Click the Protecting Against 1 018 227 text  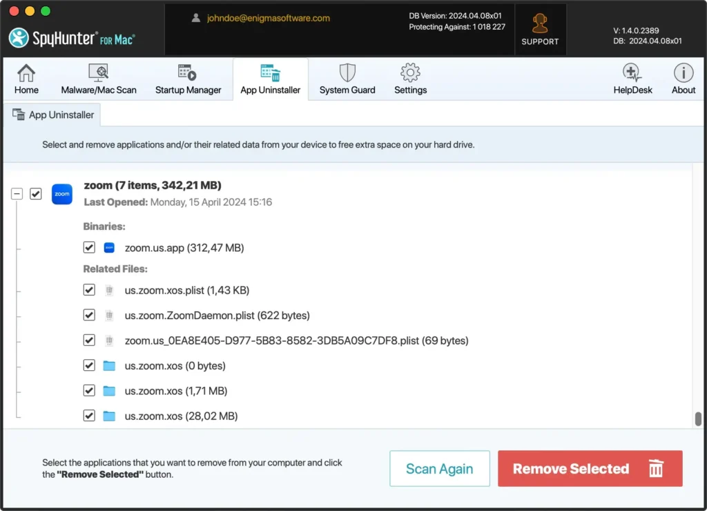[x=457, y=27]
